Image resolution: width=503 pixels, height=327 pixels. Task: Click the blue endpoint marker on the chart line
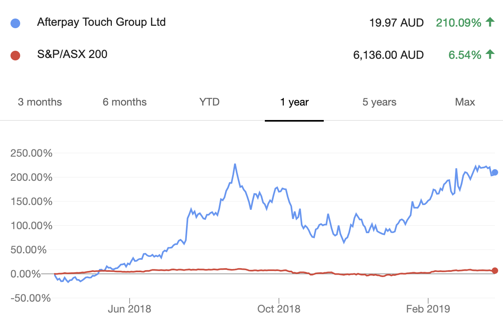(x=495, y=172)
